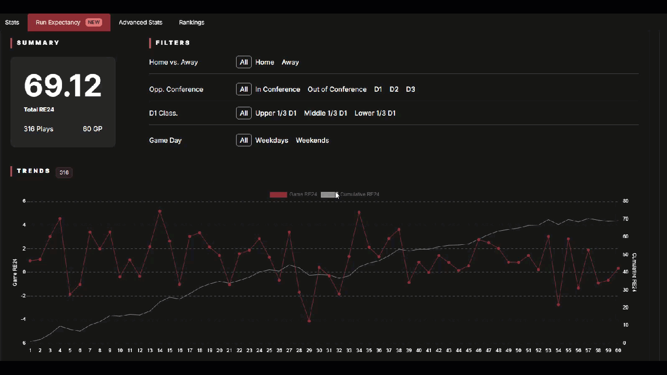
Task: Click the Game RE24 data point for game 34
Action: [359, 213]
